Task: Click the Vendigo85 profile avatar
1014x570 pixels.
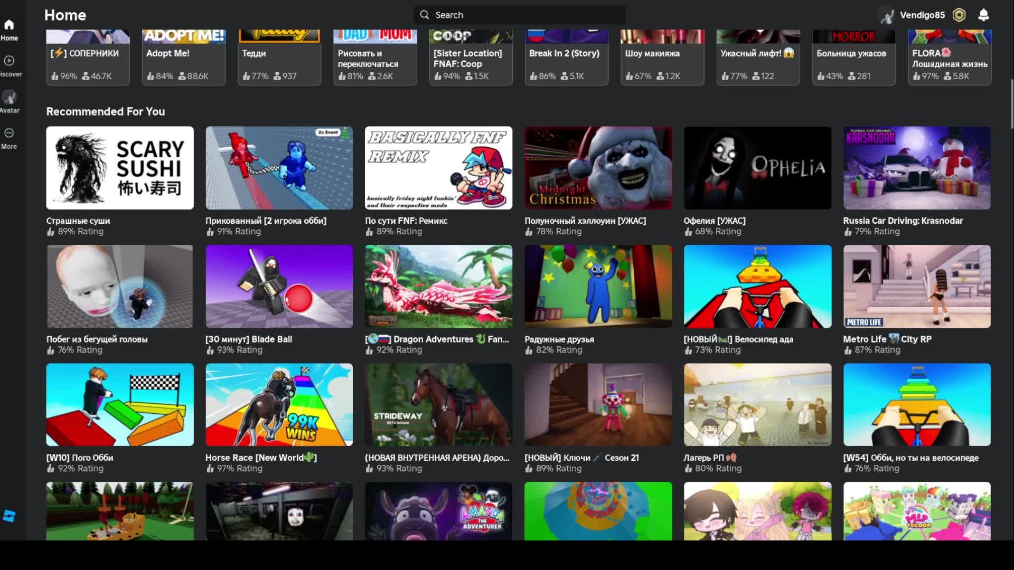Action: point(887,15)
